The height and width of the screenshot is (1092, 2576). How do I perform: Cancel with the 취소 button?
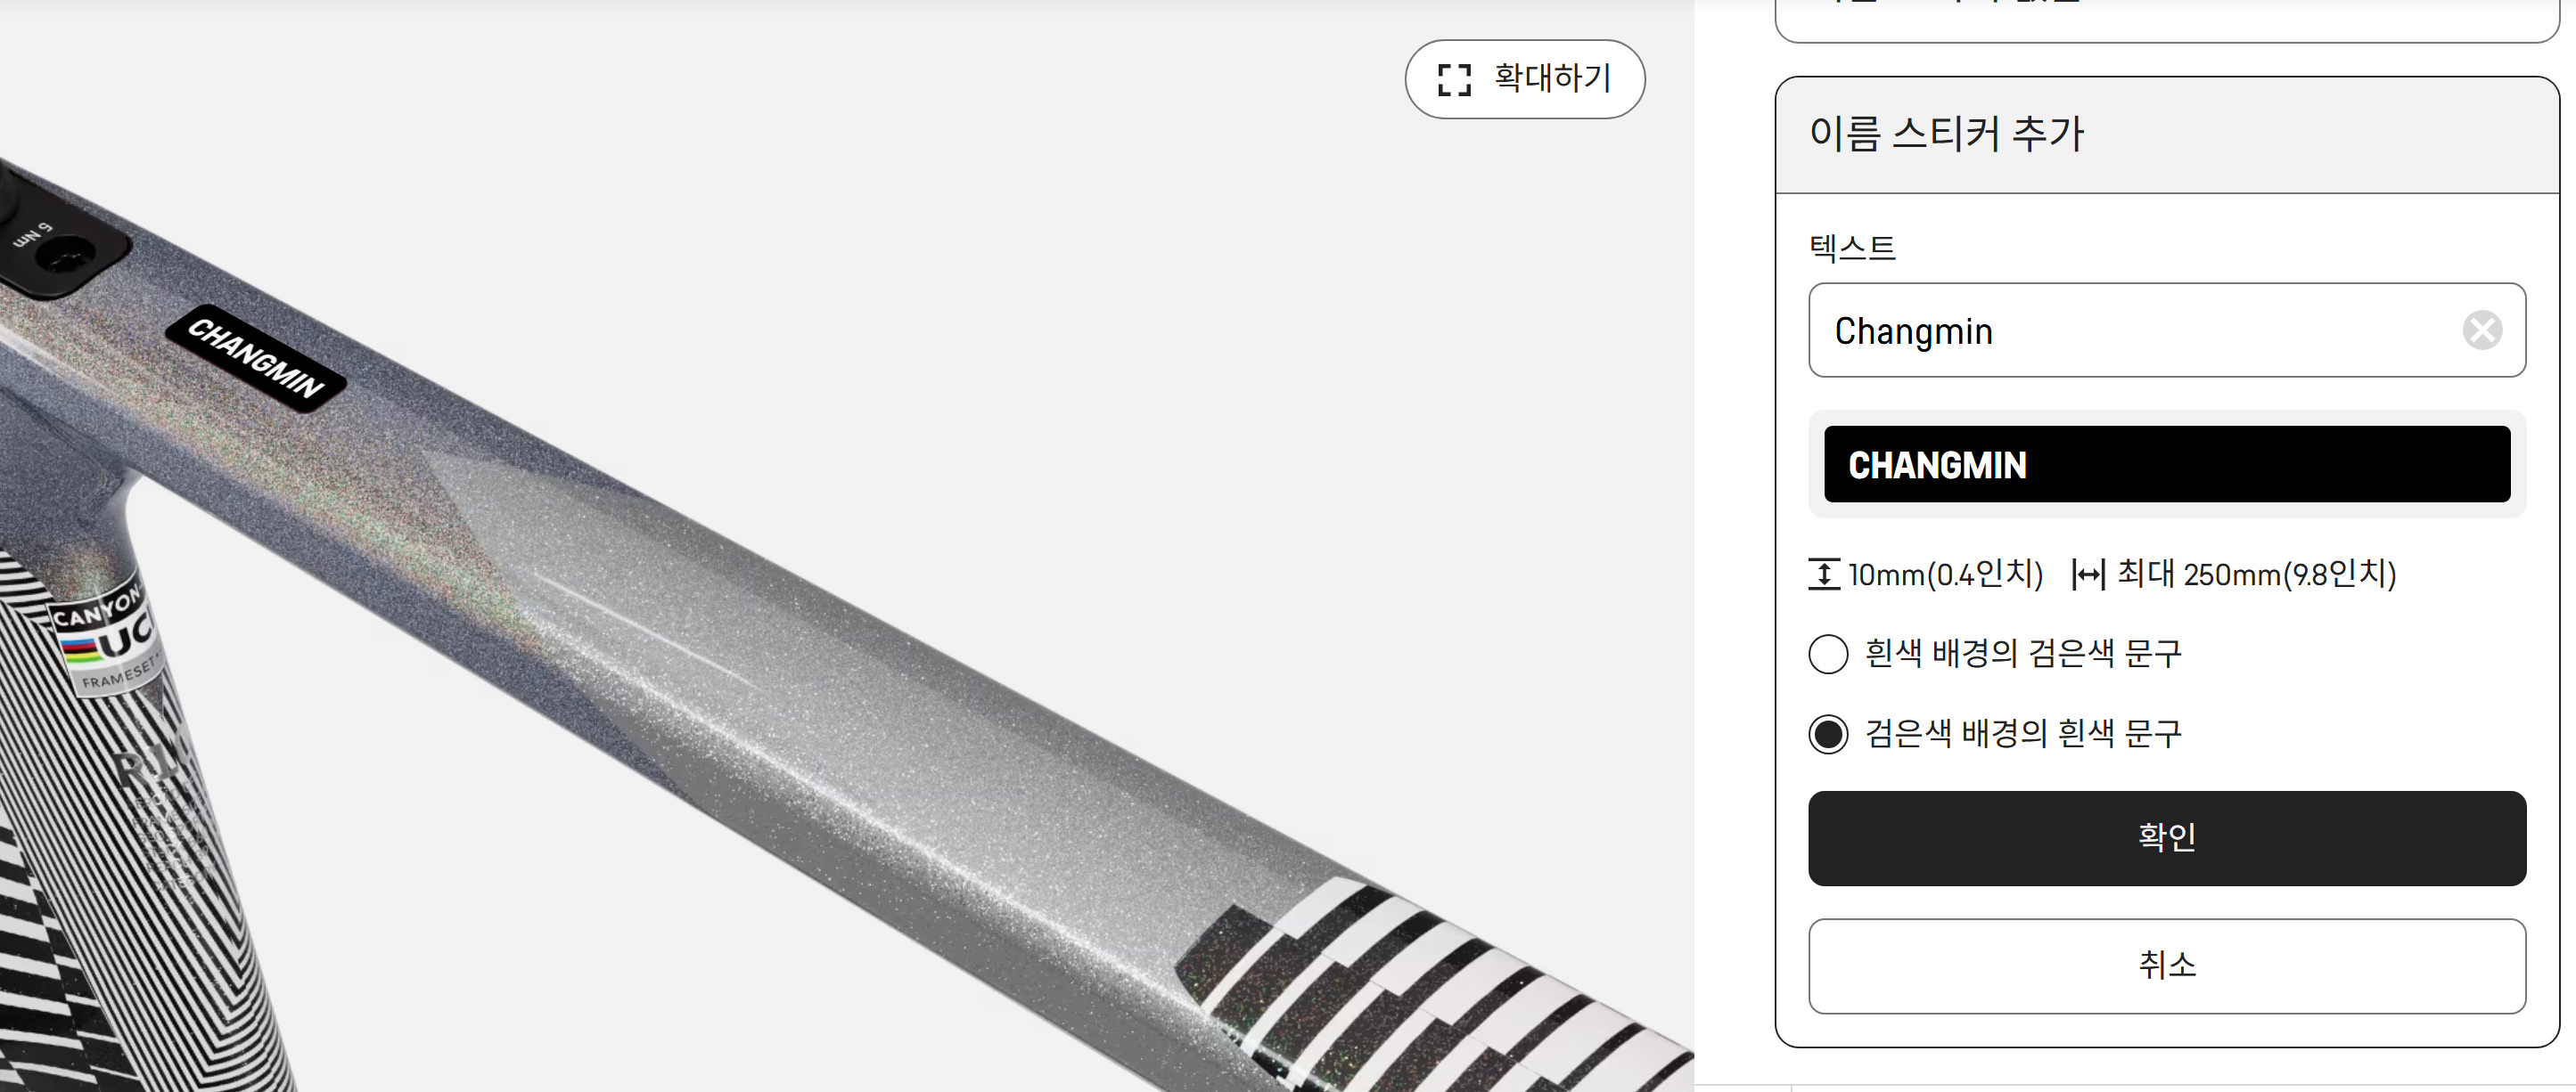pyautogui.click(x=2167, y=966)
